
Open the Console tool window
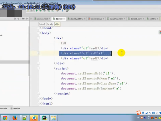pyautogui.click(x=3, y=109)
